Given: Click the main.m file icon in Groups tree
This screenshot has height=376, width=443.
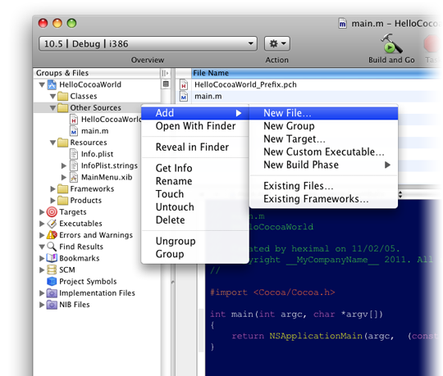Looking at the screenshot, I should 74,131.
